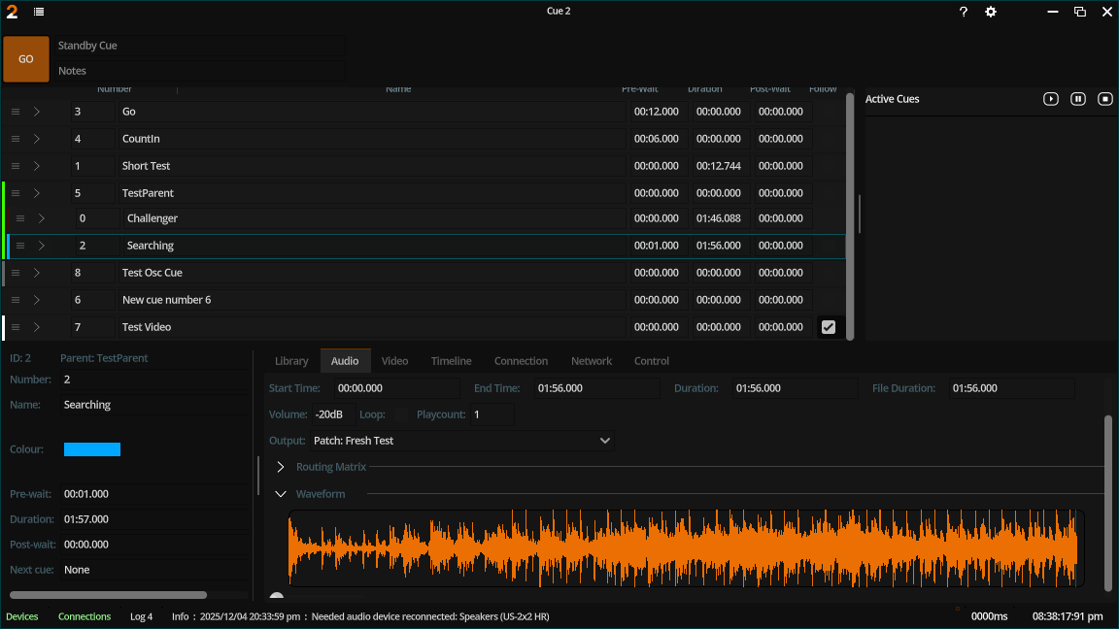The height and width of the screenshot is (629, 1119).
Task: Enable the Loop checkbox
Action: coord(400,414)
